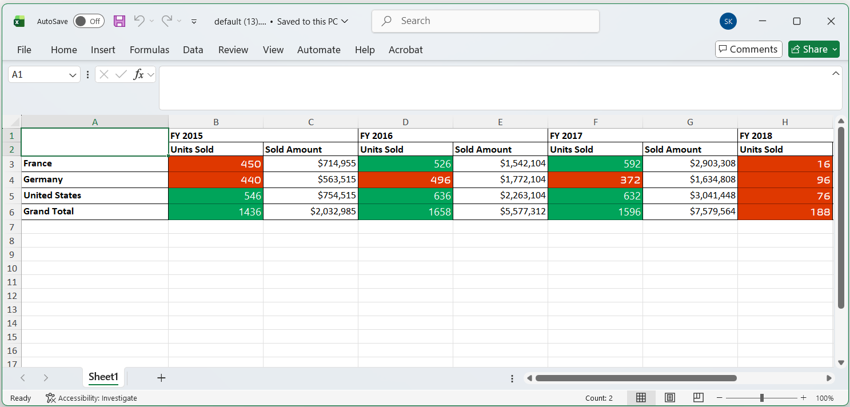Click the Undo arrow icon
Viewport: 850px width, 407px height.
(x=139, y=21)
